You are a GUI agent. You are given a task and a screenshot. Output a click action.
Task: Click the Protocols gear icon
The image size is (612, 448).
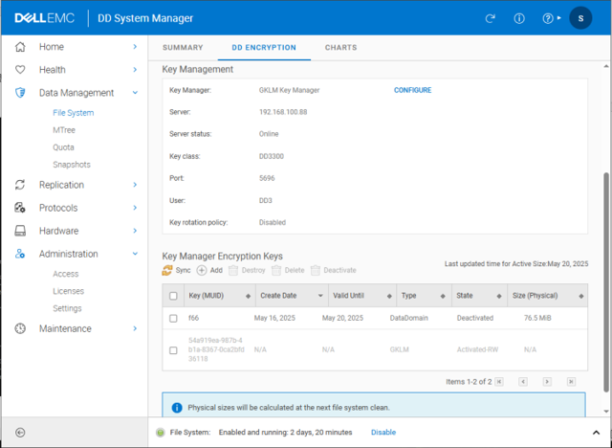(x=20, y=208)
